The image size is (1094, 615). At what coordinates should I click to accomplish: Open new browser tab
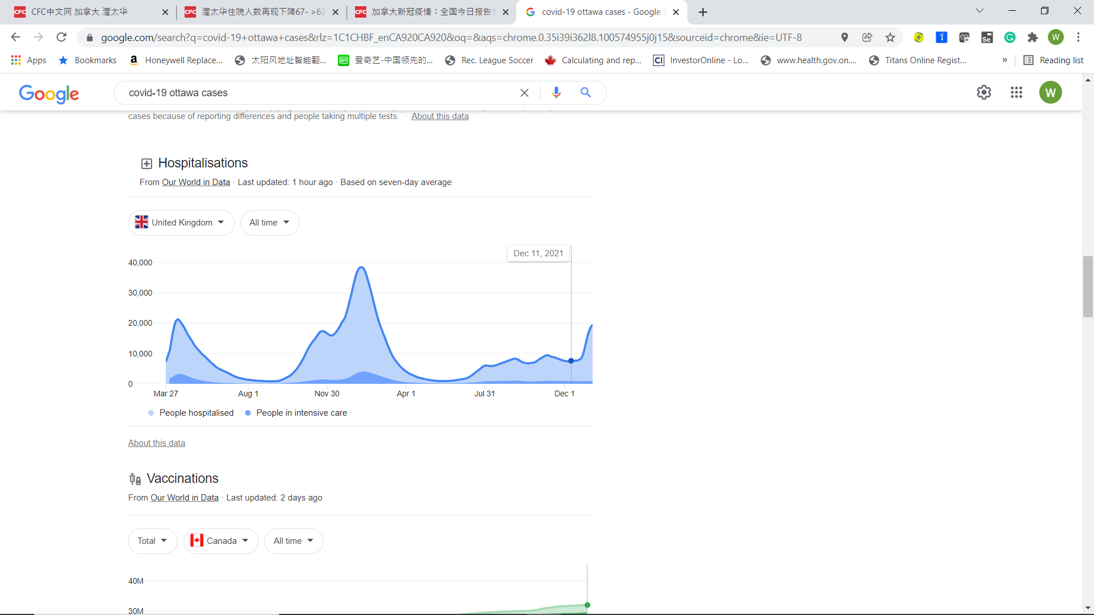click(x=703, y=12)
